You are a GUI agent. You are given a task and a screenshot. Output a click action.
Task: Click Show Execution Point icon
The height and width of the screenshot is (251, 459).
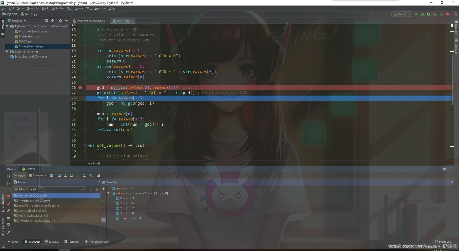51,175
